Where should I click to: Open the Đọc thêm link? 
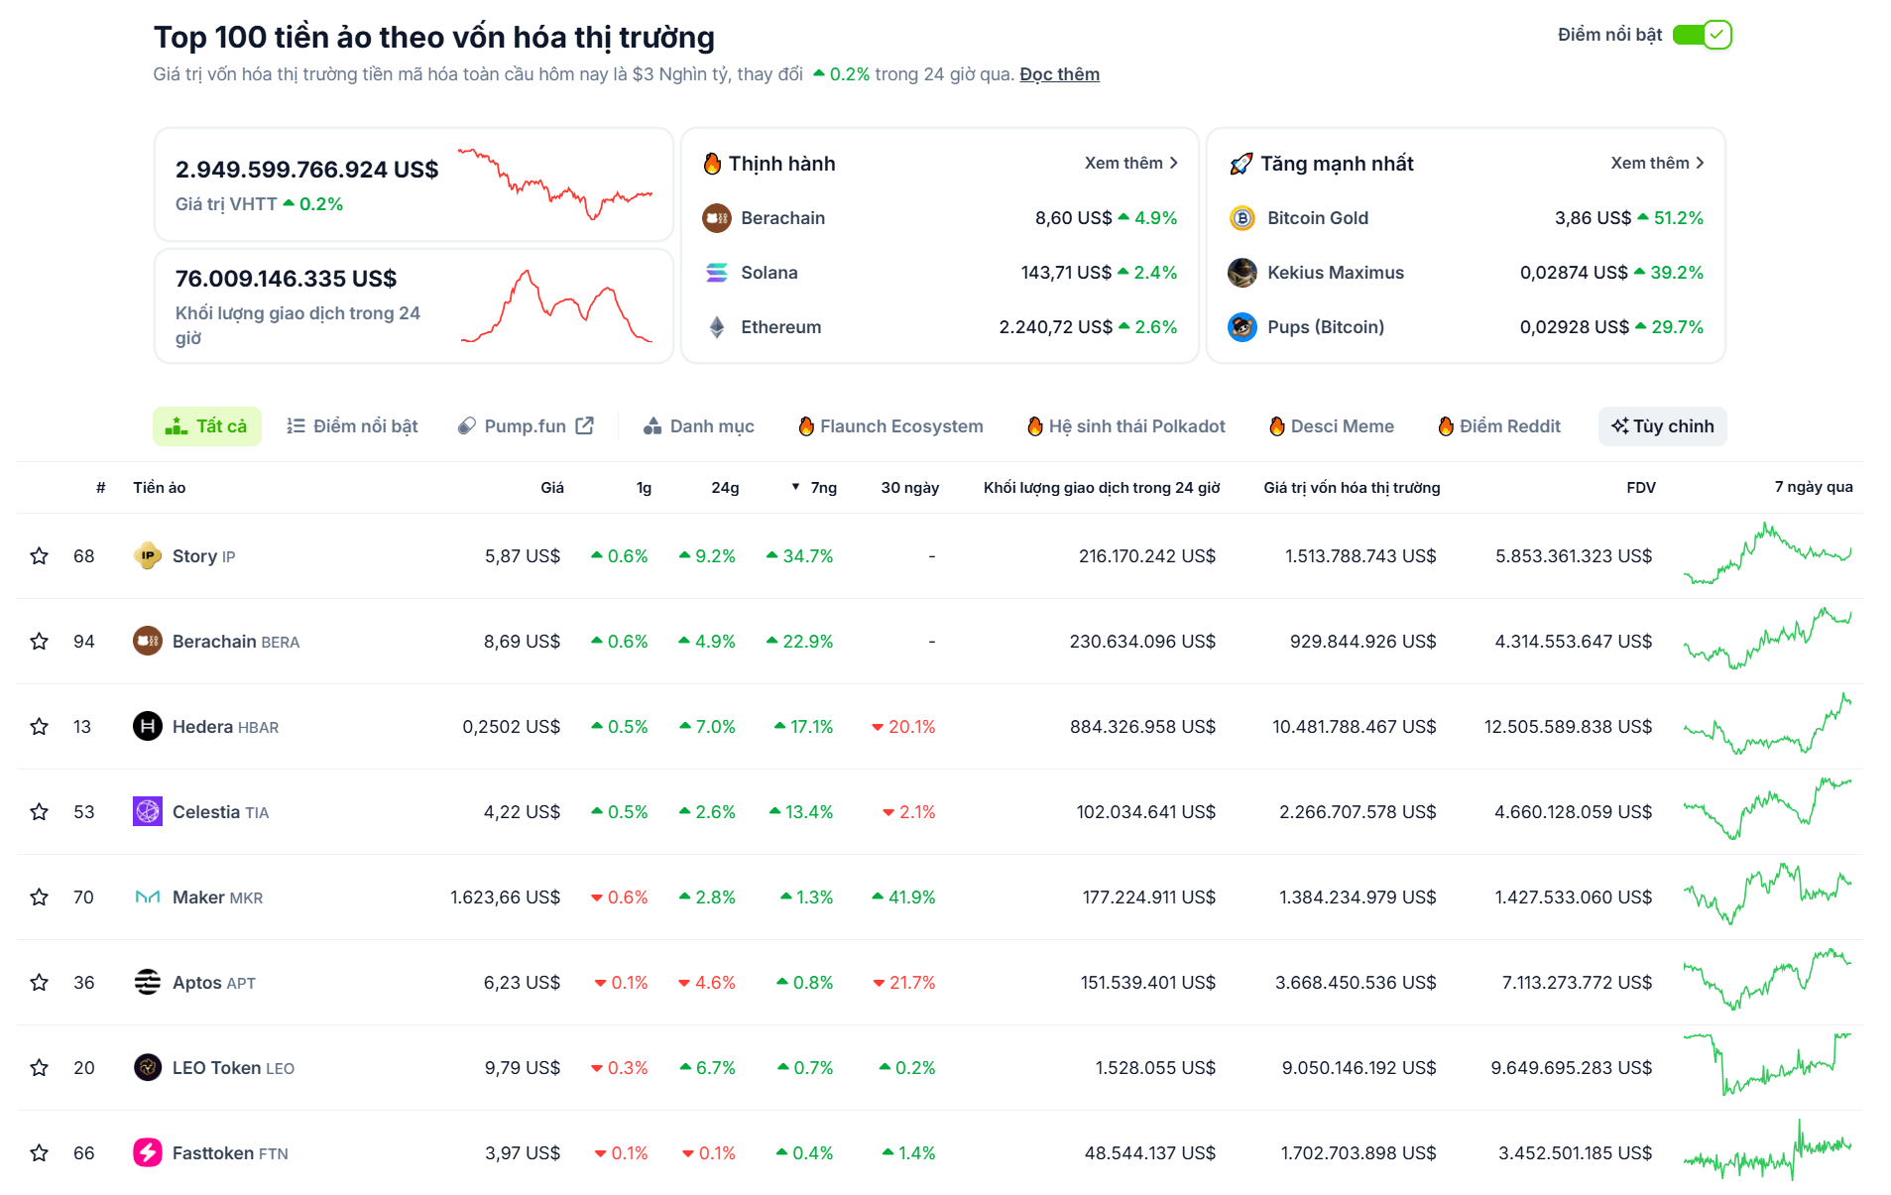pos(1059,74)
